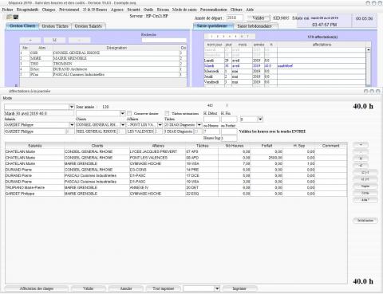Click the Nb Heures column header
The image size is (383, 294).
coord(235,146)
